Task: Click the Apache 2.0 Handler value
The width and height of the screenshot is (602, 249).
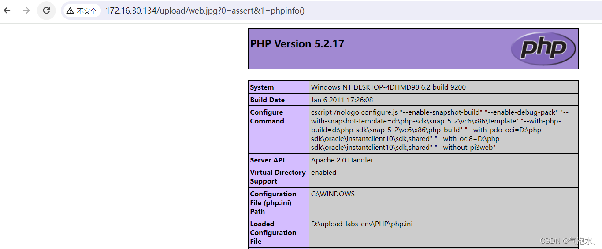Action: [342, 160]
